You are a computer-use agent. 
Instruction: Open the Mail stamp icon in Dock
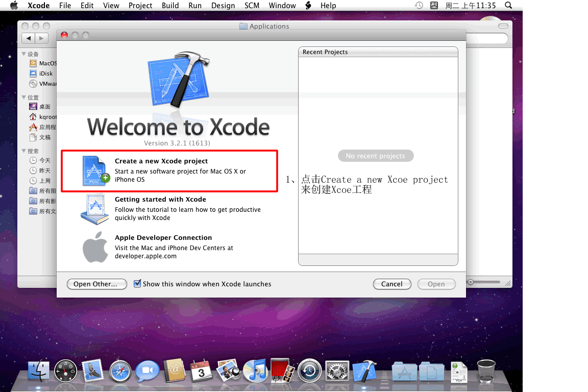[92, 371]
